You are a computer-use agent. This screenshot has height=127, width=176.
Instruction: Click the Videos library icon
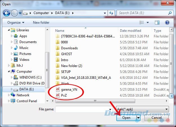click(x=16, y=60)
